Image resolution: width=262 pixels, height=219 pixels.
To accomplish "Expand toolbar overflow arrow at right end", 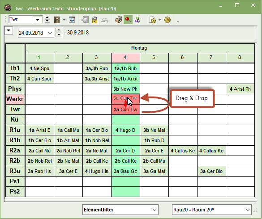I will [178, 22].
